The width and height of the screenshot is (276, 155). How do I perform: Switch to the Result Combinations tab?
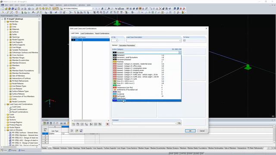click(102, 34)
